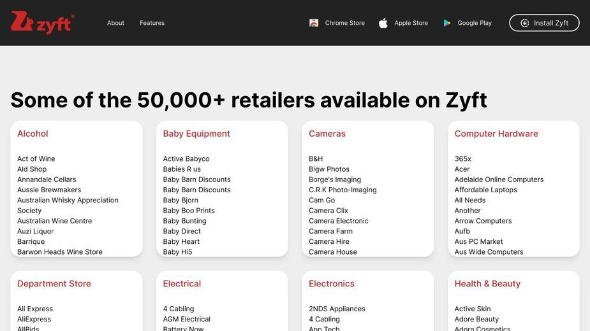The image size is (590, 331).
Task: Select the Baby Equipment category heading
Action: point(196,134)
